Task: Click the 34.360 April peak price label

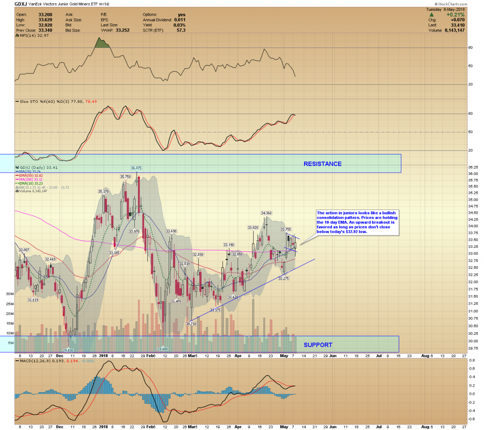Action: pos(266,213)
